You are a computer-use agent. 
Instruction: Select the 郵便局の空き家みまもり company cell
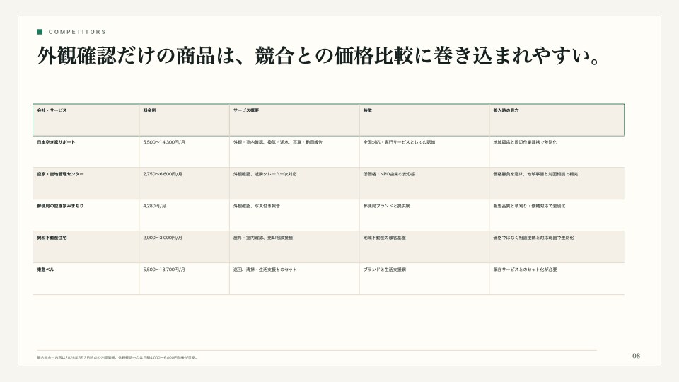[x=86, y=215]
